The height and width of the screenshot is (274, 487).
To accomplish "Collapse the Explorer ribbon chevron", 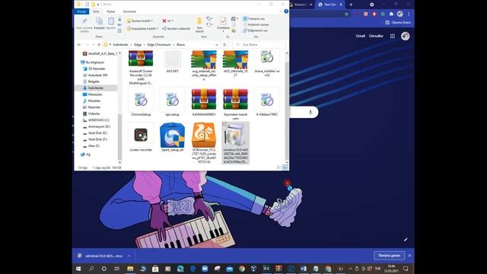I will pyautogui.click(x=281, y=11).
